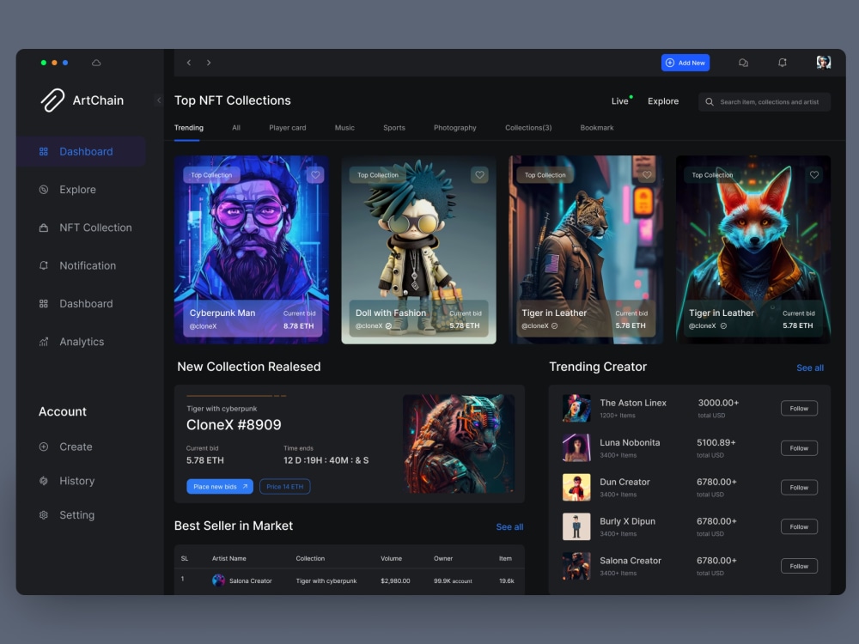This screenshot has width=859, height=644.
Task: Follow Burly X Dipun
Action: click(x=799, y=527)
